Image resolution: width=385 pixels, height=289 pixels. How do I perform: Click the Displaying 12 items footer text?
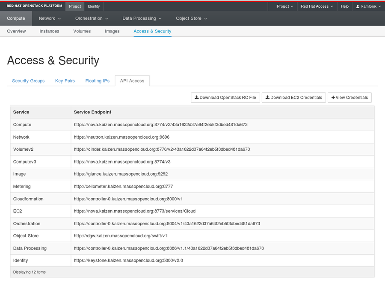(x=30, y=272)
